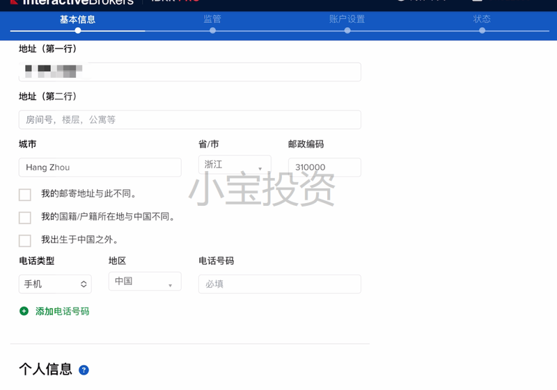Enable the 我出生于中国之外 checkbox
557x390 pixels.
pyautogui.click(x=25, y=241)
